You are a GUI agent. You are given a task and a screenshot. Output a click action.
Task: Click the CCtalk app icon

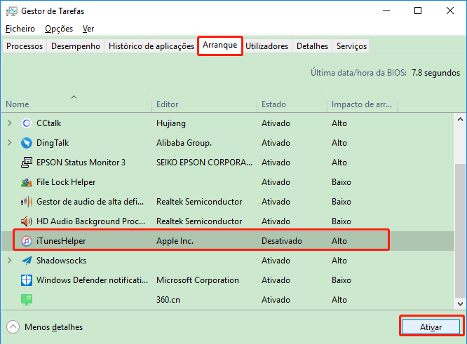point(27,123)
